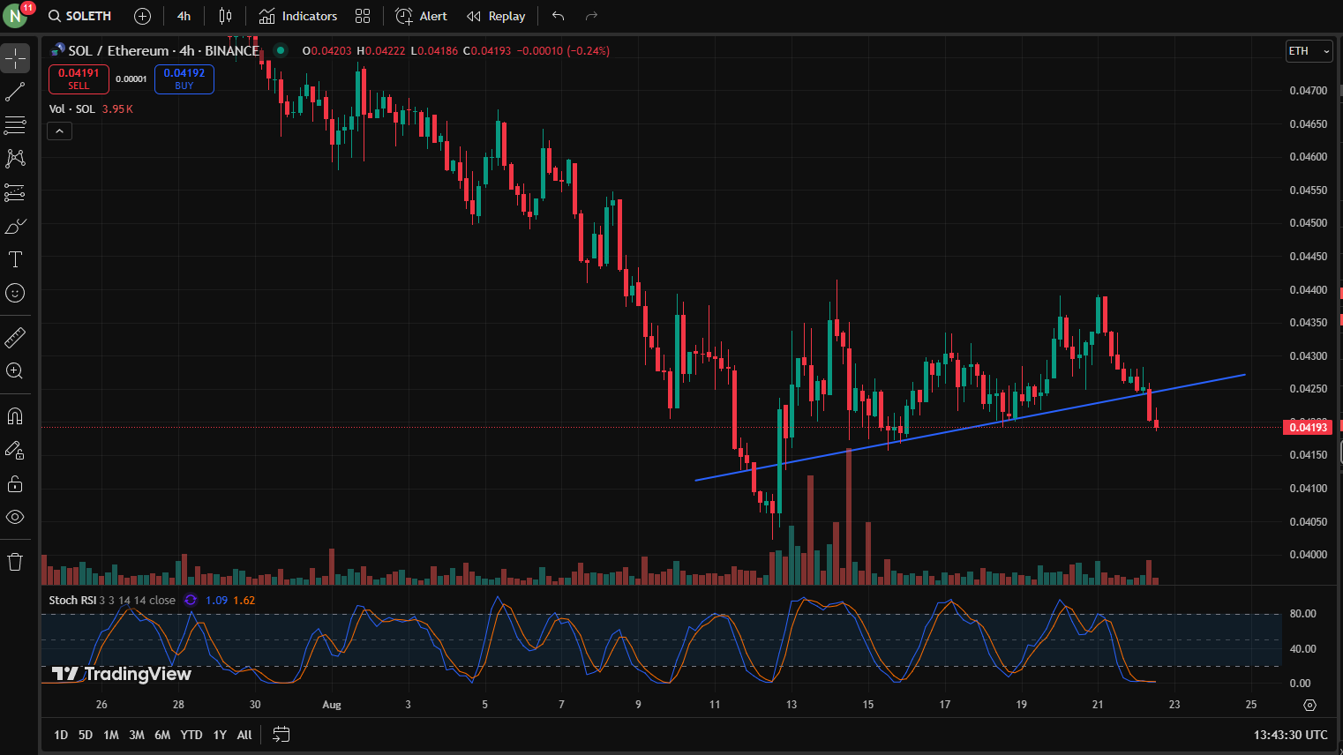The image size is (1343, 755).
Task: Open the chart patterns tool
Action: pos(15,159)
